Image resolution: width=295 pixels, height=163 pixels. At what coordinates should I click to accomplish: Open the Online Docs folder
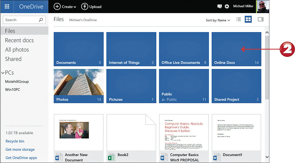(x=236, y=49)
